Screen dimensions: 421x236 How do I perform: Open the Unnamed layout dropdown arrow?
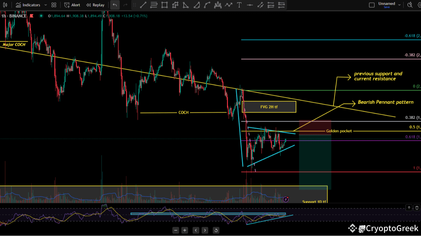click(x=399, y=4)
